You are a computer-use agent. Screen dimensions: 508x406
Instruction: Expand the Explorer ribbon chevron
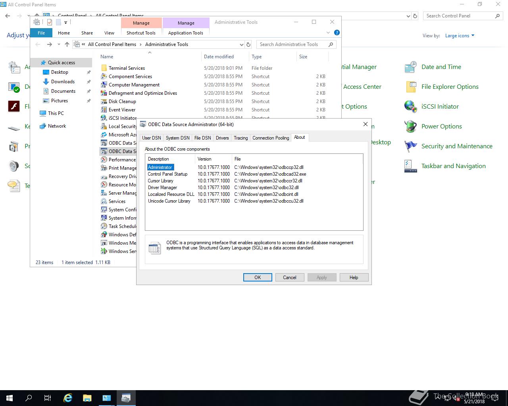(x=328, y=33)
